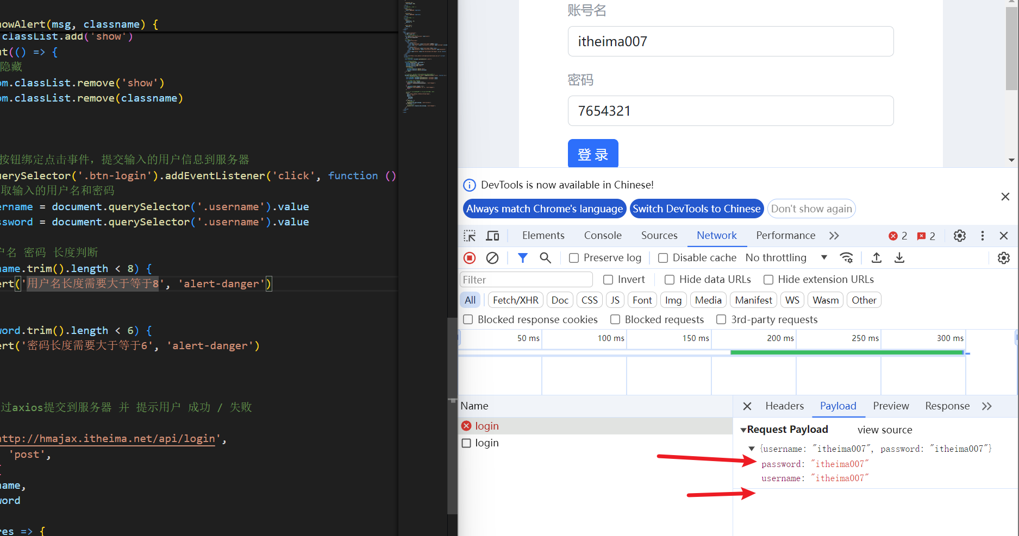This screenshot has height=536, width=1019.
Task: Select the failed login request
Action: 595,426
